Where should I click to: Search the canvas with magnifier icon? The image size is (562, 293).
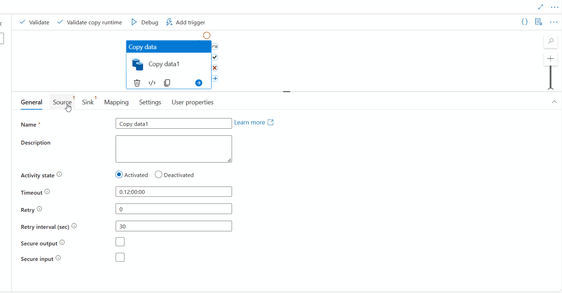[551, 41]
